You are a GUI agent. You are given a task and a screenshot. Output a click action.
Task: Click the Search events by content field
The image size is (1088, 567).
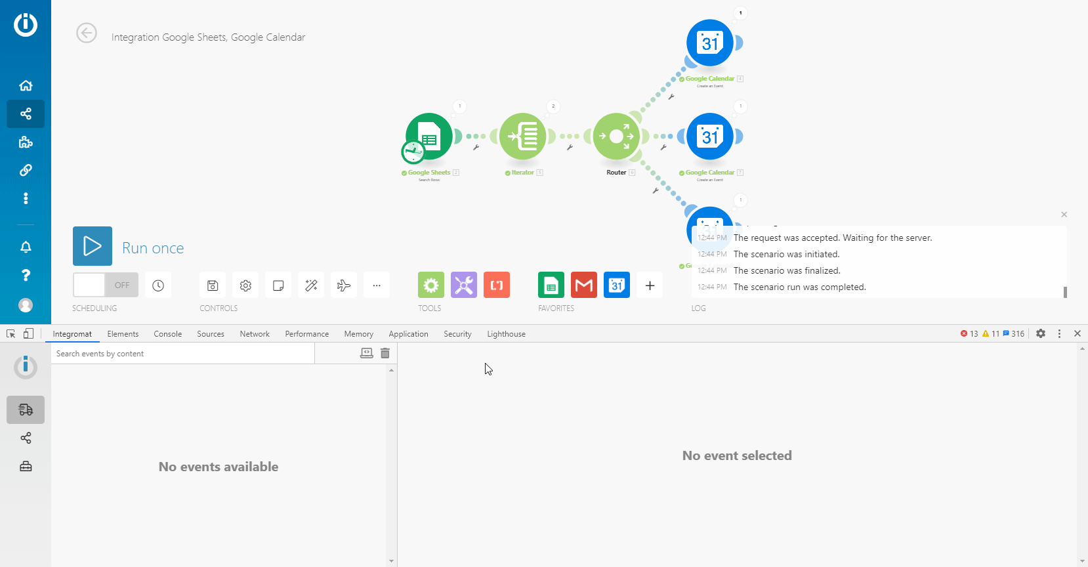(x=182, y=354)
